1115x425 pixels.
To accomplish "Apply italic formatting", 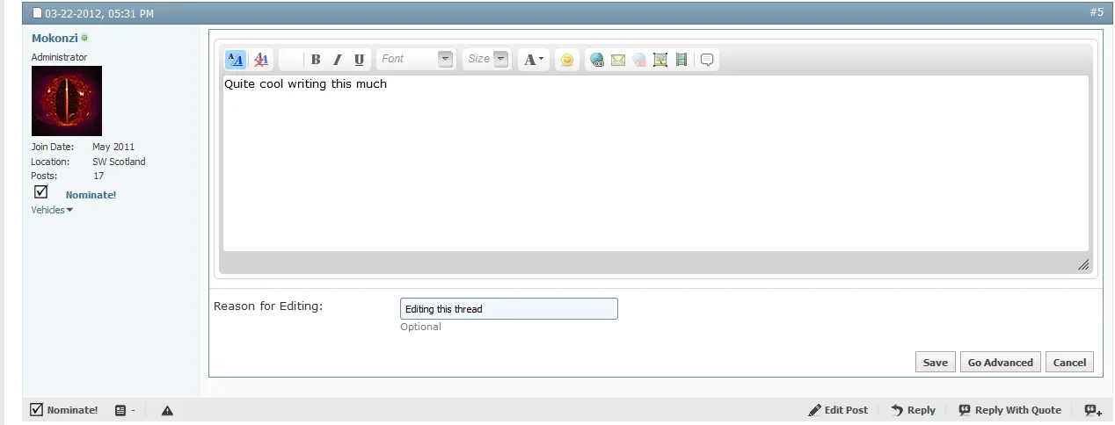I will [x=337, y=60].
